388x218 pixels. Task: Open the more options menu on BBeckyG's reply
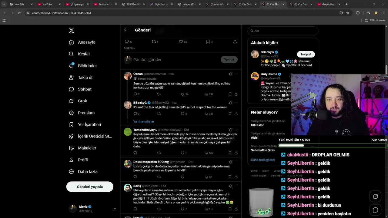coord(236,103)
